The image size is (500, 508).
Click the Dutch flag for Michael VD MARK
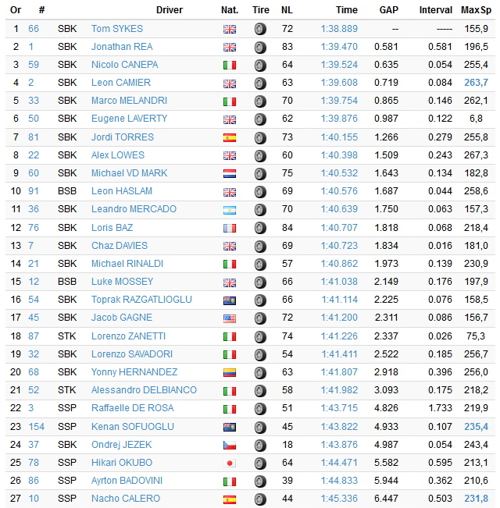pyautogui.click(x=230, y=174)
